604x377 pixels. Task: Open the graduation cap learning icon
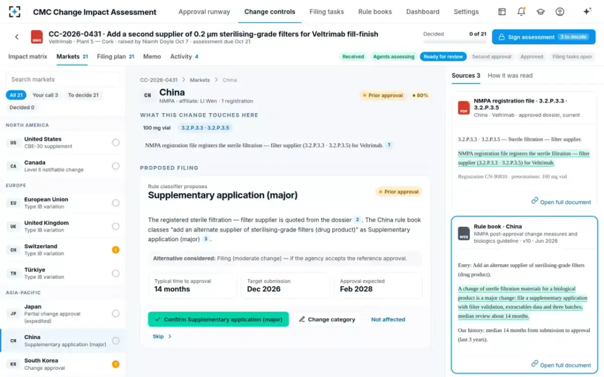coord(541,12)
